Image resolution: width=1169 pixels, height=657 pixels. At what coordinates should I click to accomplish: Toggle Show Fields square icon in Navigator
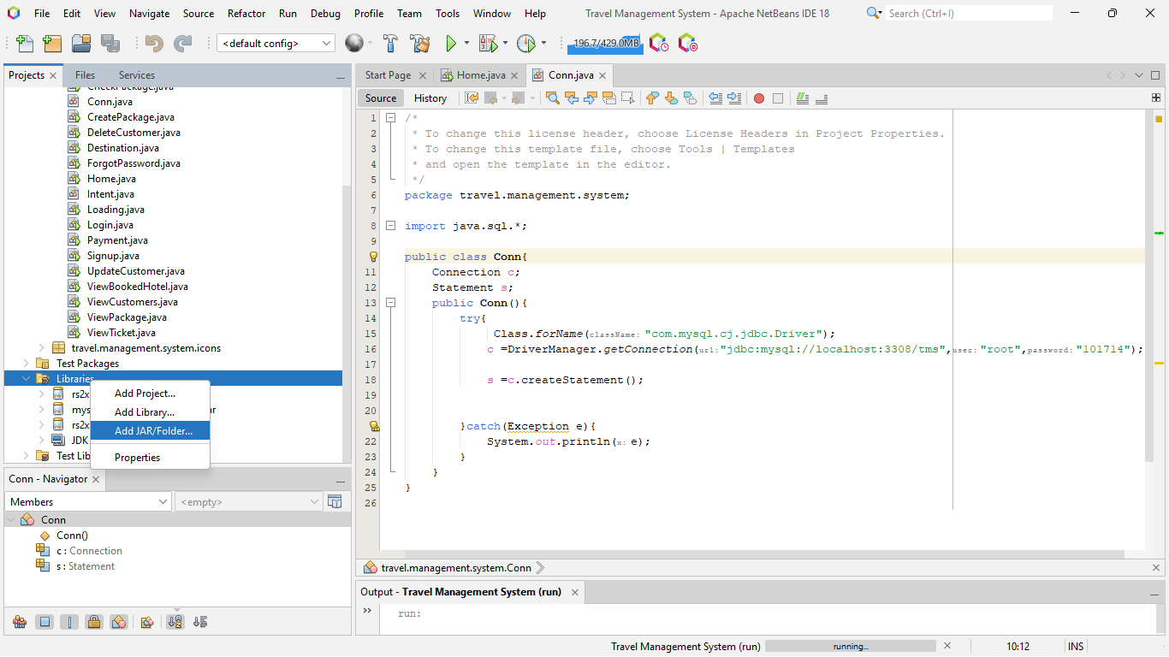coord(45,622)
